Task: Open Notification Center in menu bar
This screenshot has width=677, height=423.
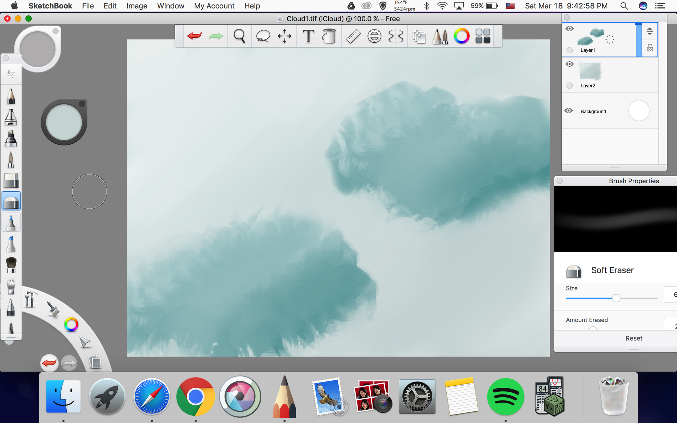Action: (x=660, y=6)
